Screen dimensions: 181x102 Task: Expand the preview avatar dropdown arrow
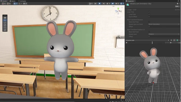point(179,40)
